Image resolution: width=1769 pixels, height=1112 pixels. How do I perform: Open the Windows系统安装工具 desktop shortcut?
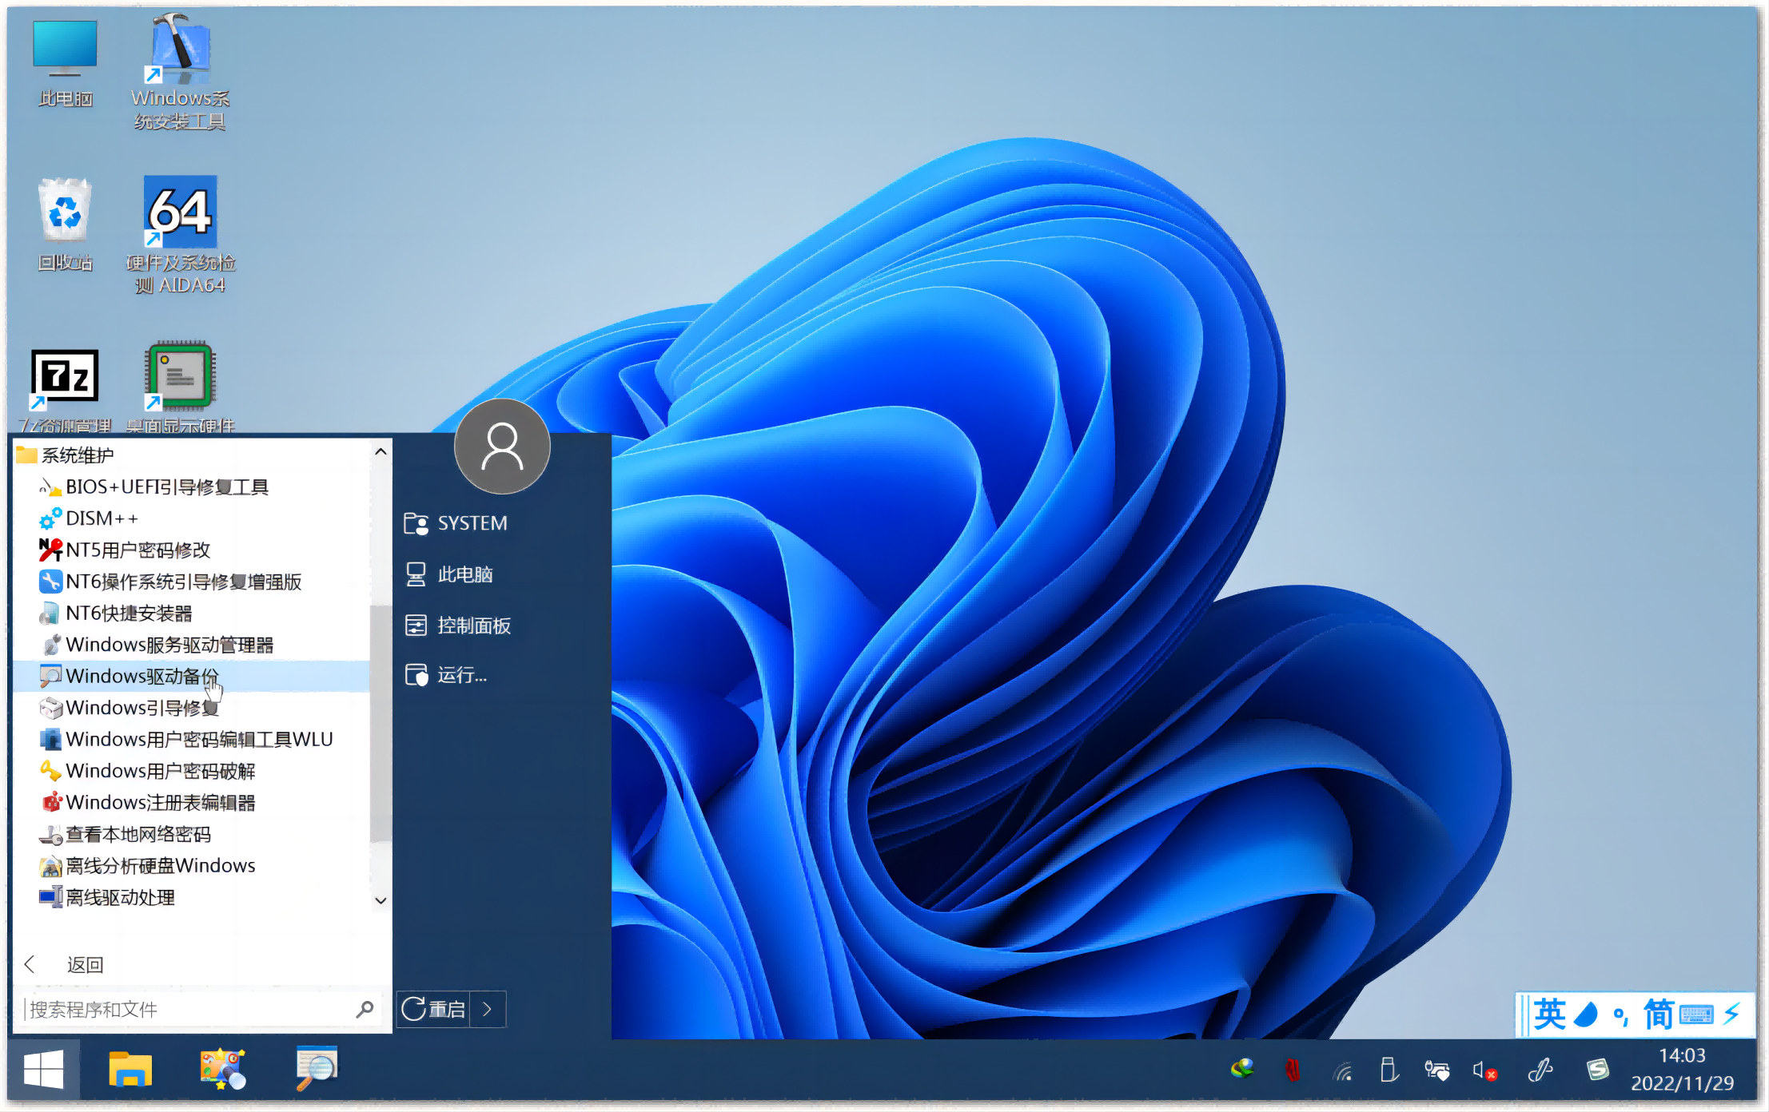coord(180,72)
